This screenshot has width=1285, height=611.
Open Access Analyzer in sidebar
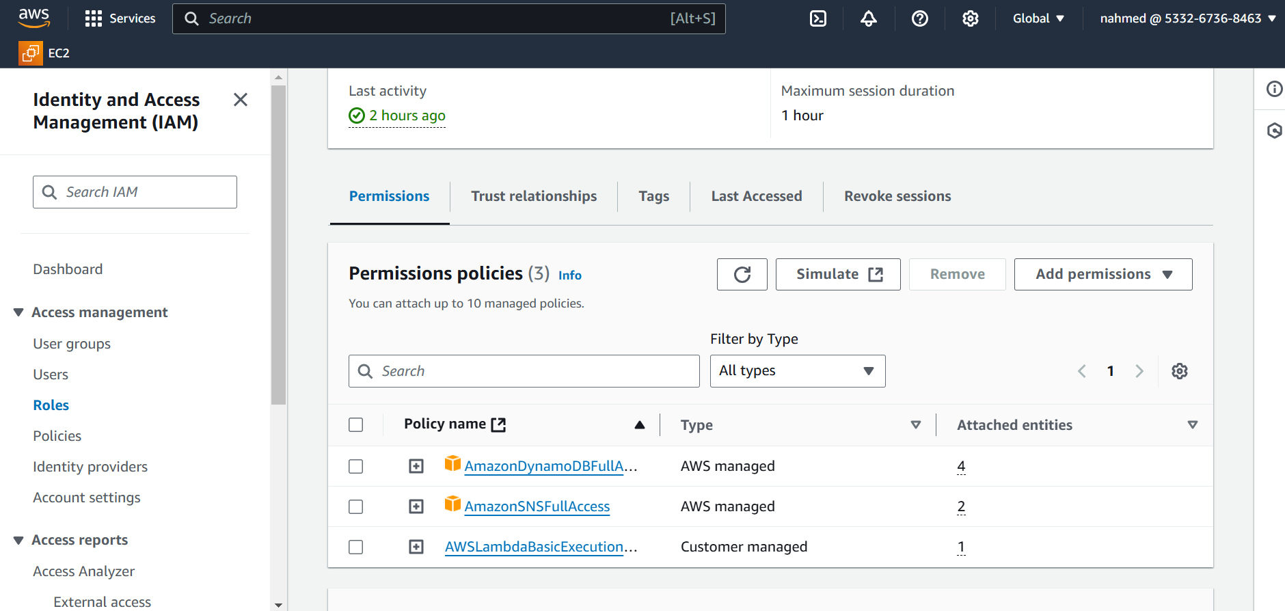click(x=84, y=571)
